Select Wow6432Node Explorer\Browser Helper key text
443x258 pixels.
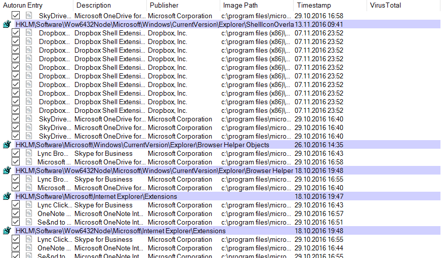(x=154, y=170)
